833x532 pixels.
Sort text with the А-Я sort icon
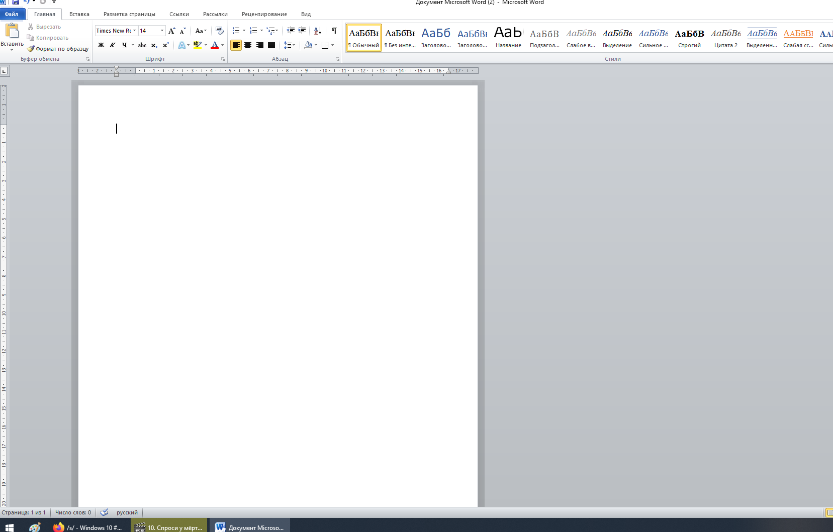click(x=318, y=31)
